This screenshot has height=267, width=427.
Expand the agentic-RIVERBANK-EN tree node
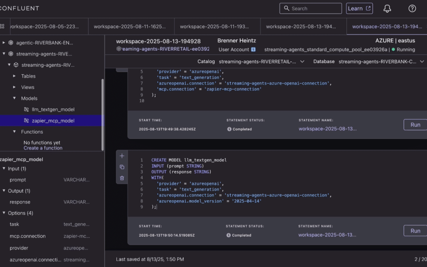pyautogui.click(x=4, y=43)
